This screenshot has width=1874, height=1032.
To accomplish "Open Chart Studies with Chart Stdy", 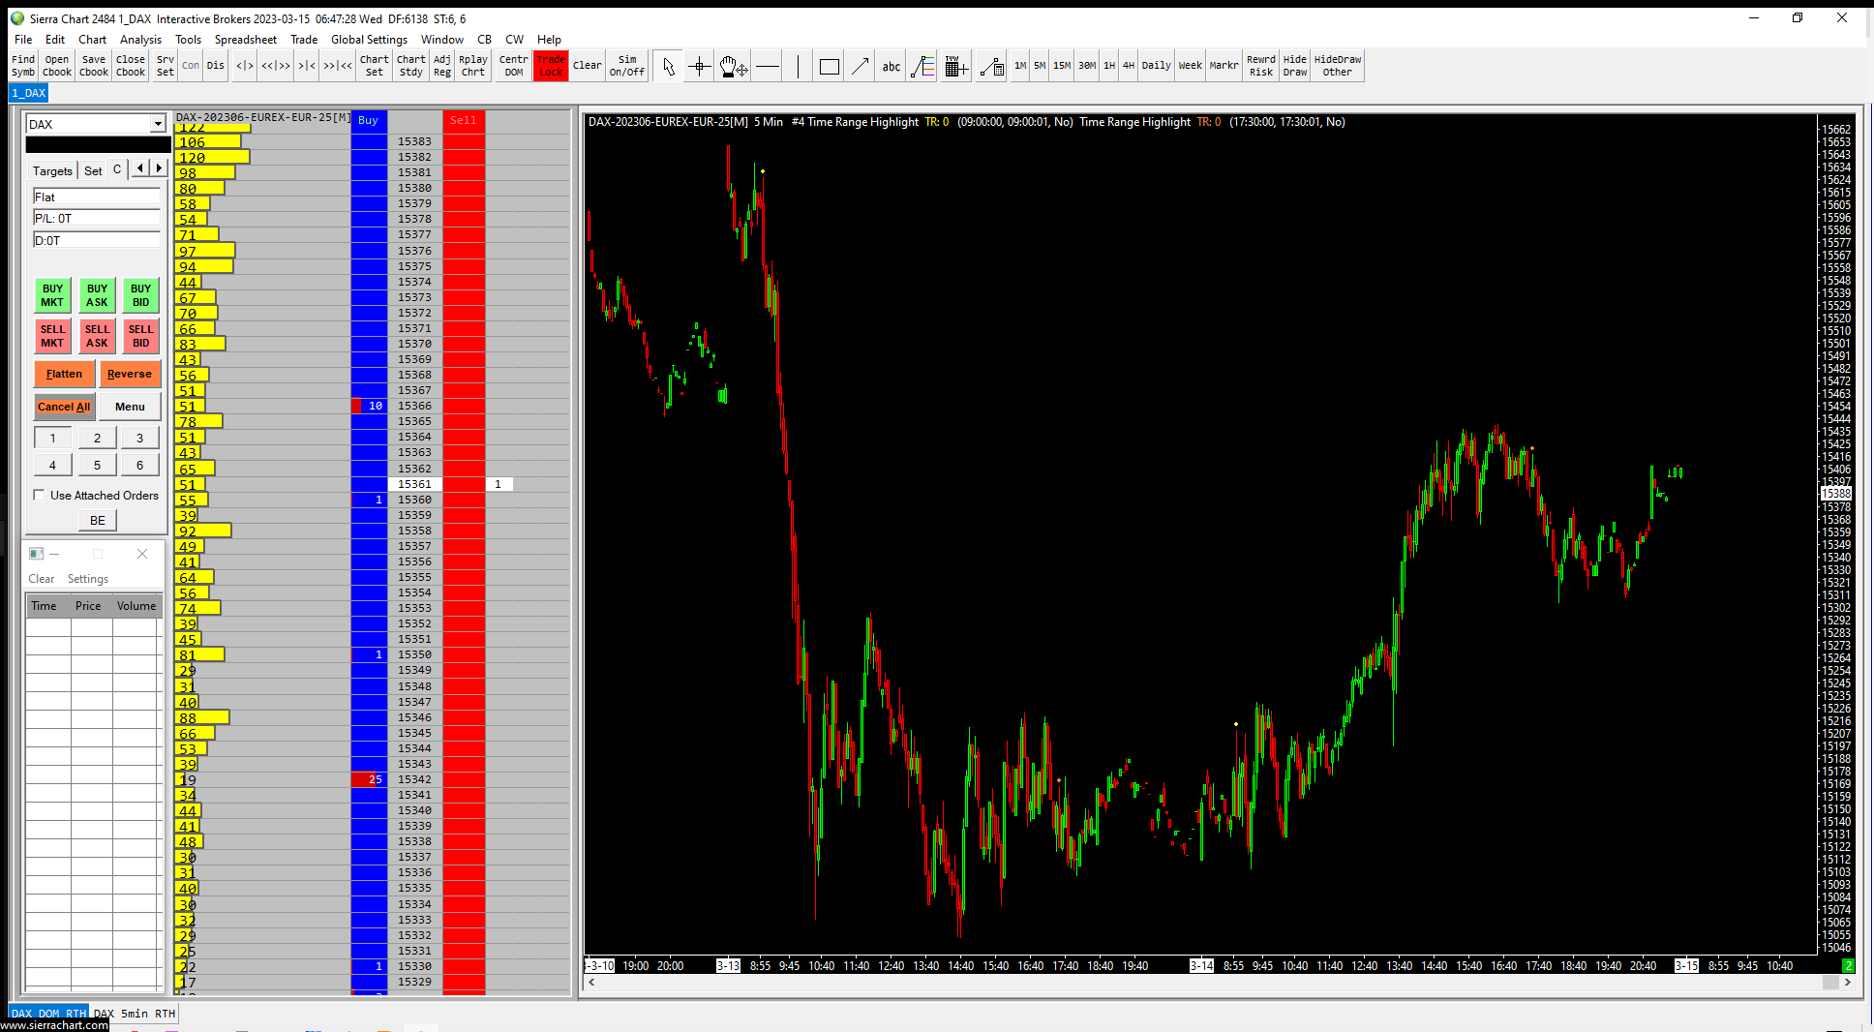I will click(x=411, y=66).
